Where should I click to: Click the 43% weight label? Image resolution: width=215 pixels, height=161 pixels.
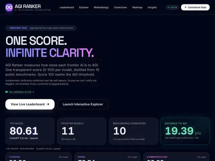coord(132,157)
